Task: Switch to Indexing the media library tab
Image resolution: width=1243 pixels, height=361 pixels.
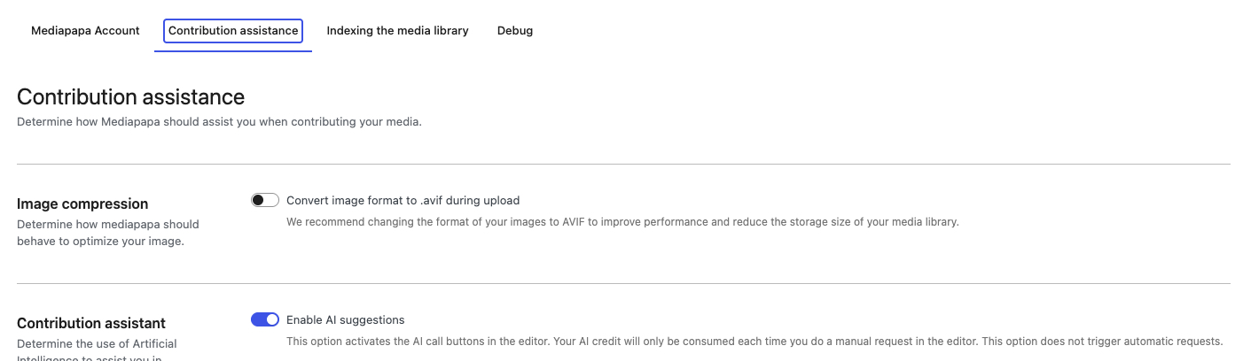Action: [397, 30]
